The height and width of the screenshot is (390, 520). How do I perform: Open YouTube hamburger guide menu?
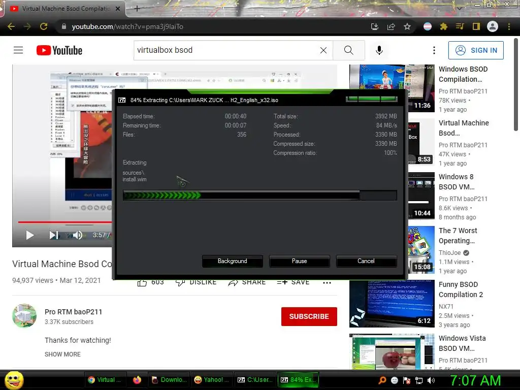pyautogui.click(x=18, y=50)
